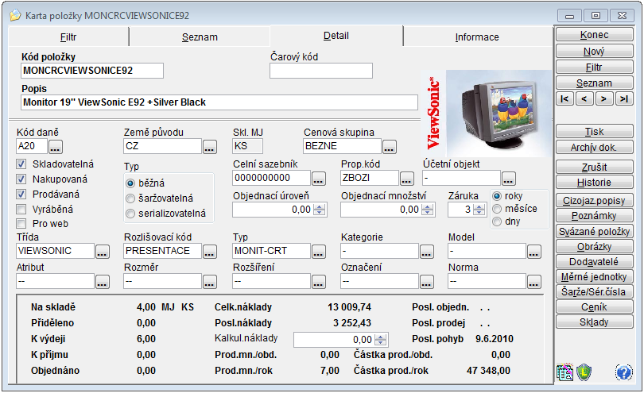Jump to the last record with >| button
644x393 pixels.
(x=624, y=99)
